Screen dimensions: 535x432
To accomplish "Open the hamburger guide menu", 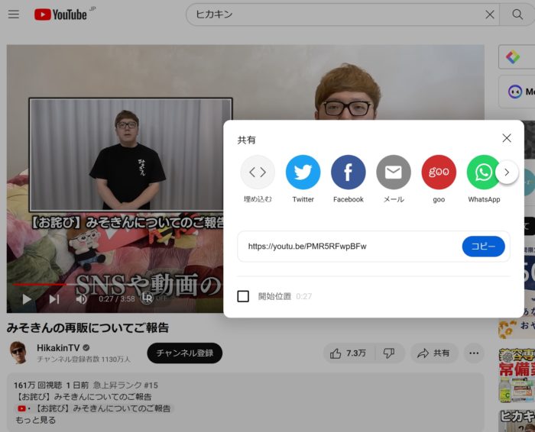I will (14, 15).
